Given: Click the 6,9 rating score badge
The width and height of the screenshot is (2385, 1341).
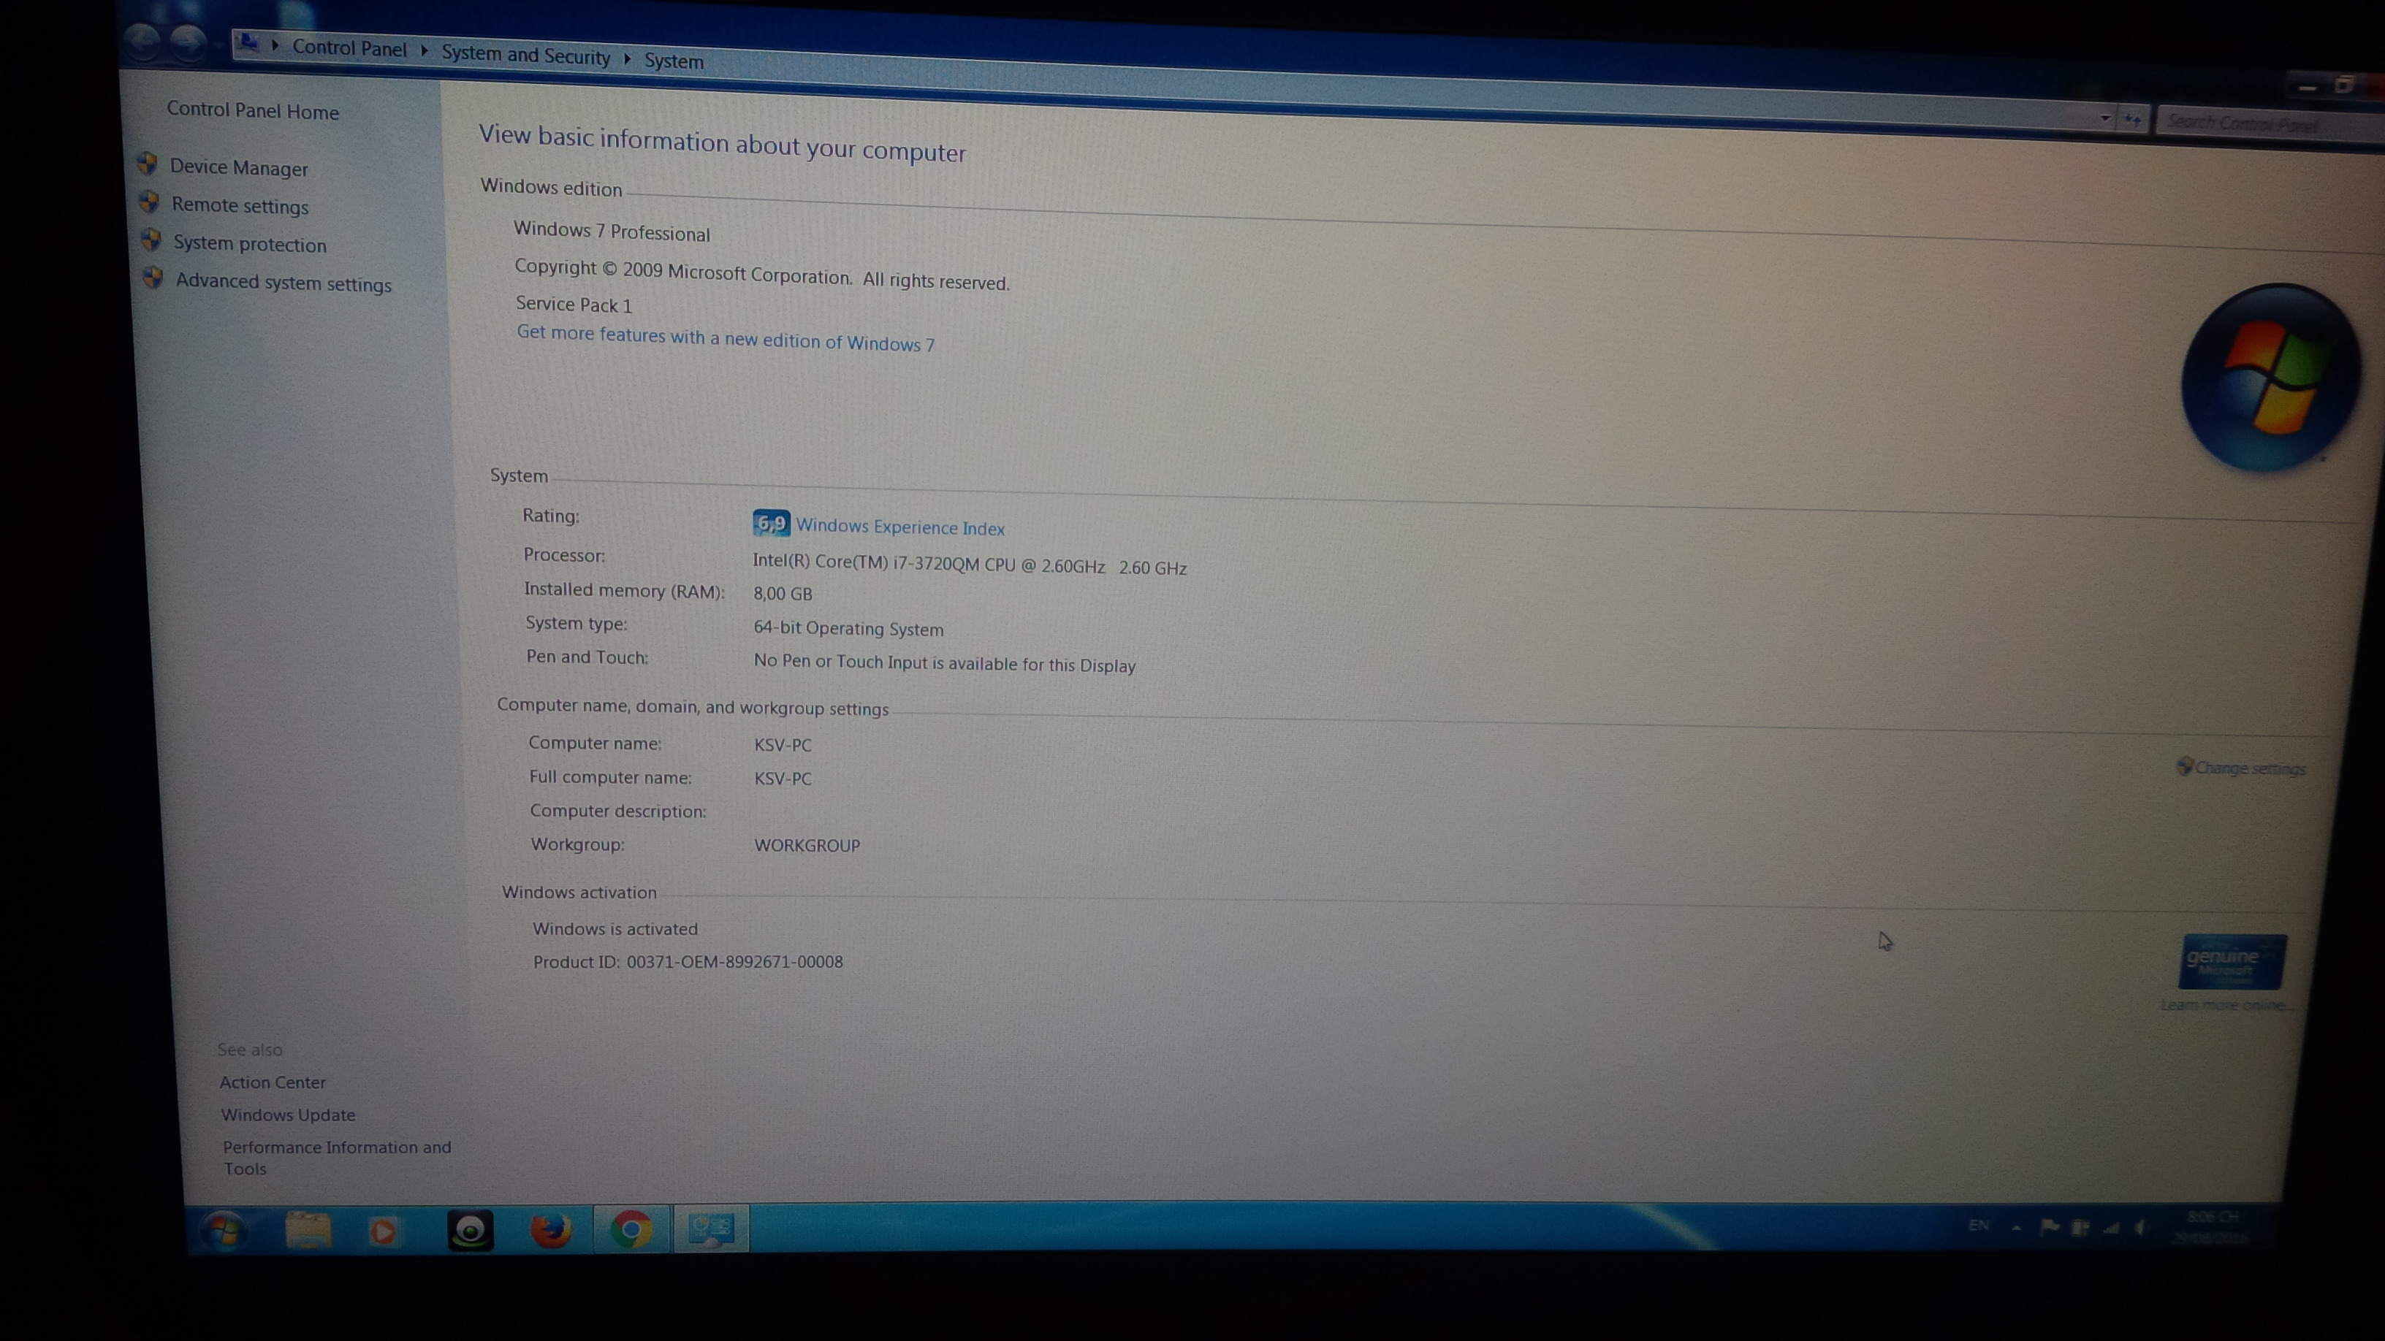Looking at the screenshot, I should 771,523.
